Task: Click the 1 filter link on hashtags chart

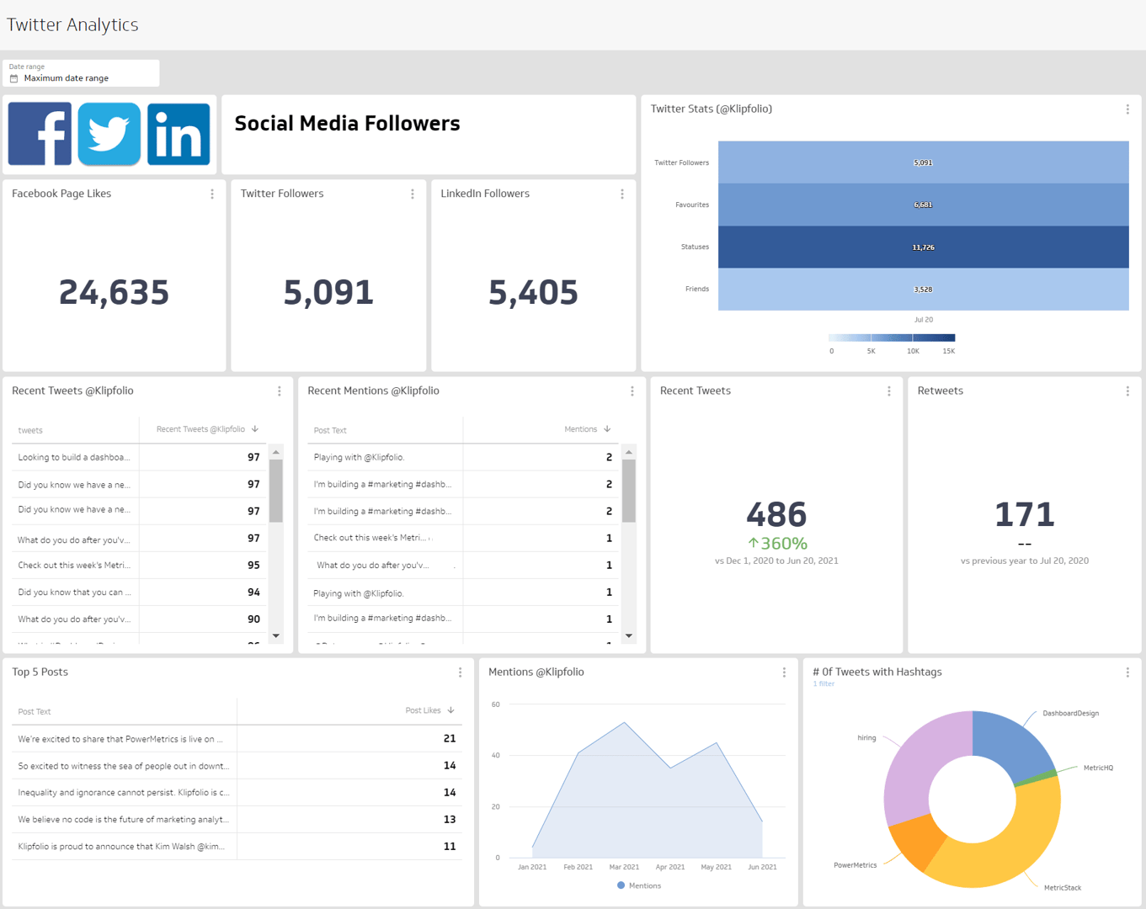Action: (824, 683)
